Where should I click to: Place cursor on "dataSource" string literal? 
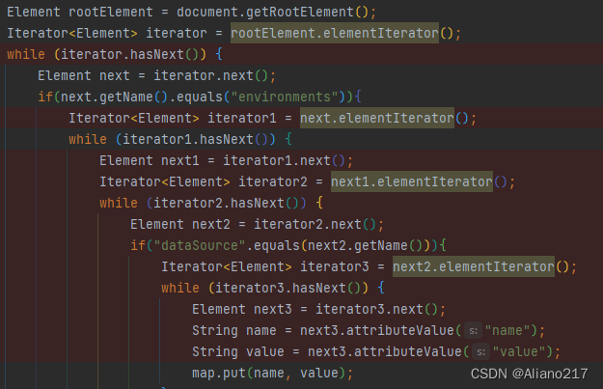200,245
